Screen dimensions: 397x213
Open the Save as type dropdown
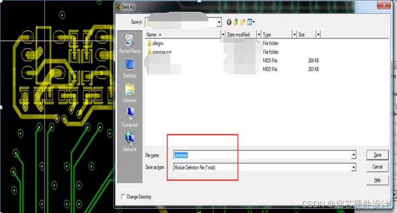353,168
